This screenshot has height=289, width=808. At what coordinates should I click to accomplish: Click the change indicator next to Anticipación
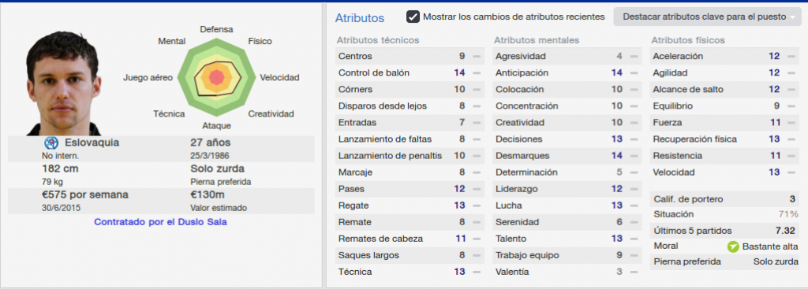tap(634, 73)
